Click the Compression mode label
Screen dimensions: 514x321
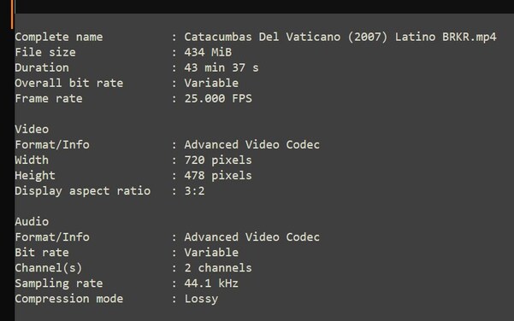(x=68, y=299)
